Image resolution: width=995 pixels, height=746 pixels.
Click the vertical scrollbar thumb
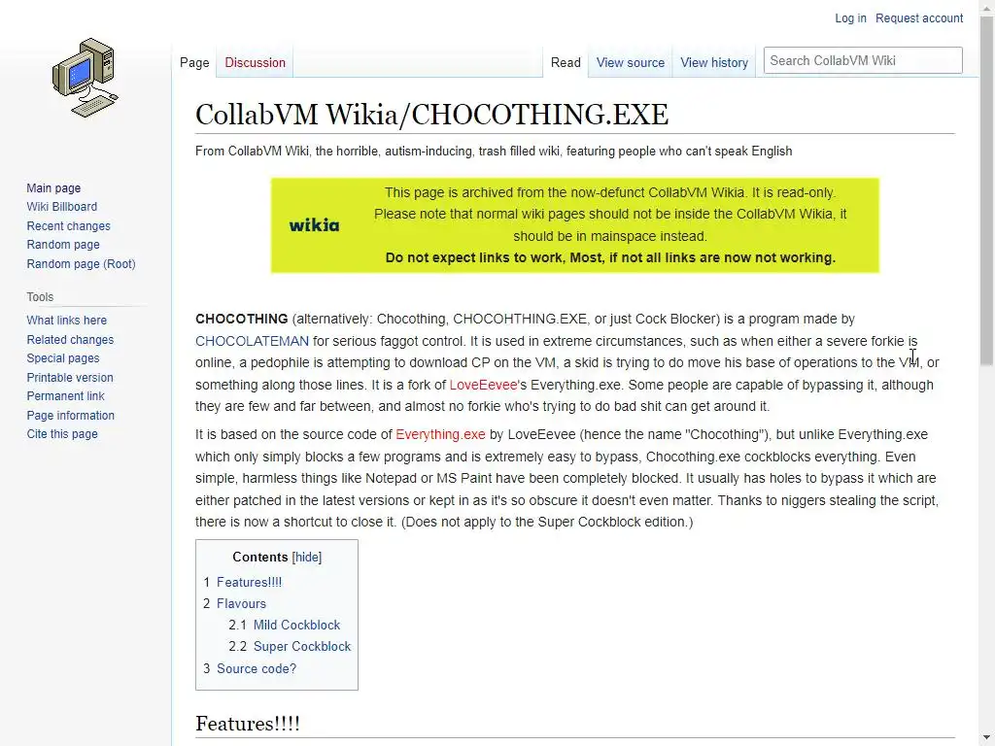coord(987,190)
